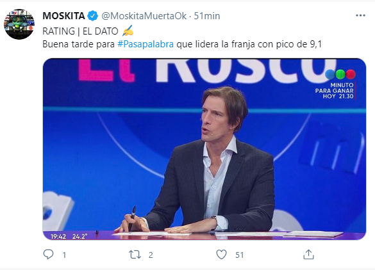Open the share upload arrow icon
This screenshot has width=375, height=270.
[x=308, y=255]
